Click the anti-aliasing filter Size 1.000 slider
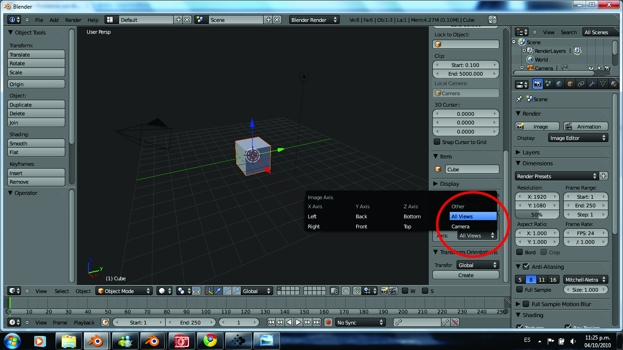623x350 pixels. [x=586, y=289]
